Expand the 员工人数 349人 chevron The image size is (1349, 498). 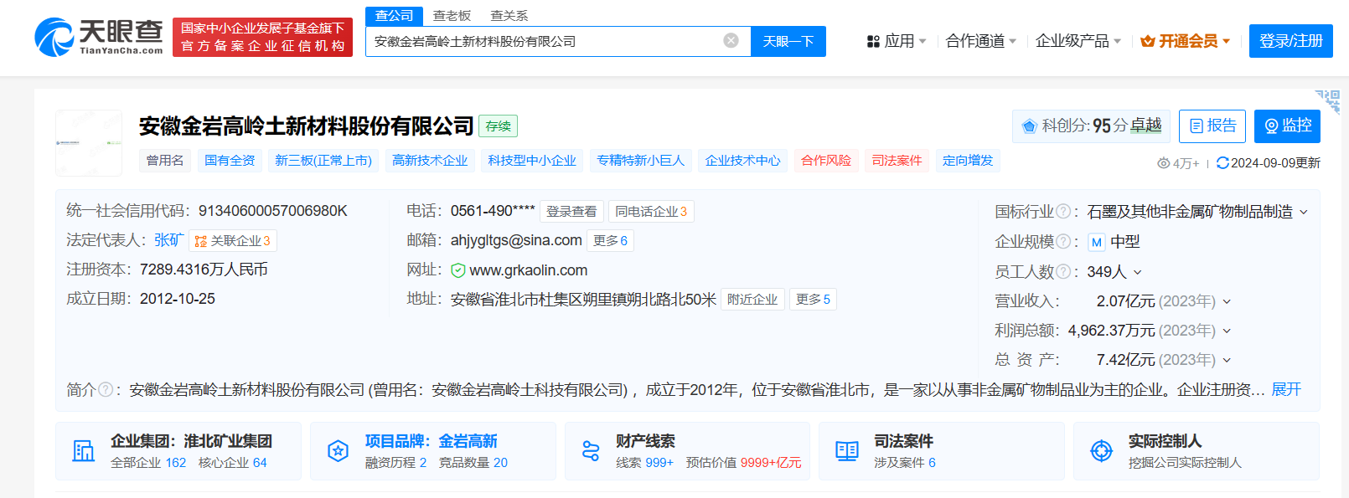pos(1137,272)
